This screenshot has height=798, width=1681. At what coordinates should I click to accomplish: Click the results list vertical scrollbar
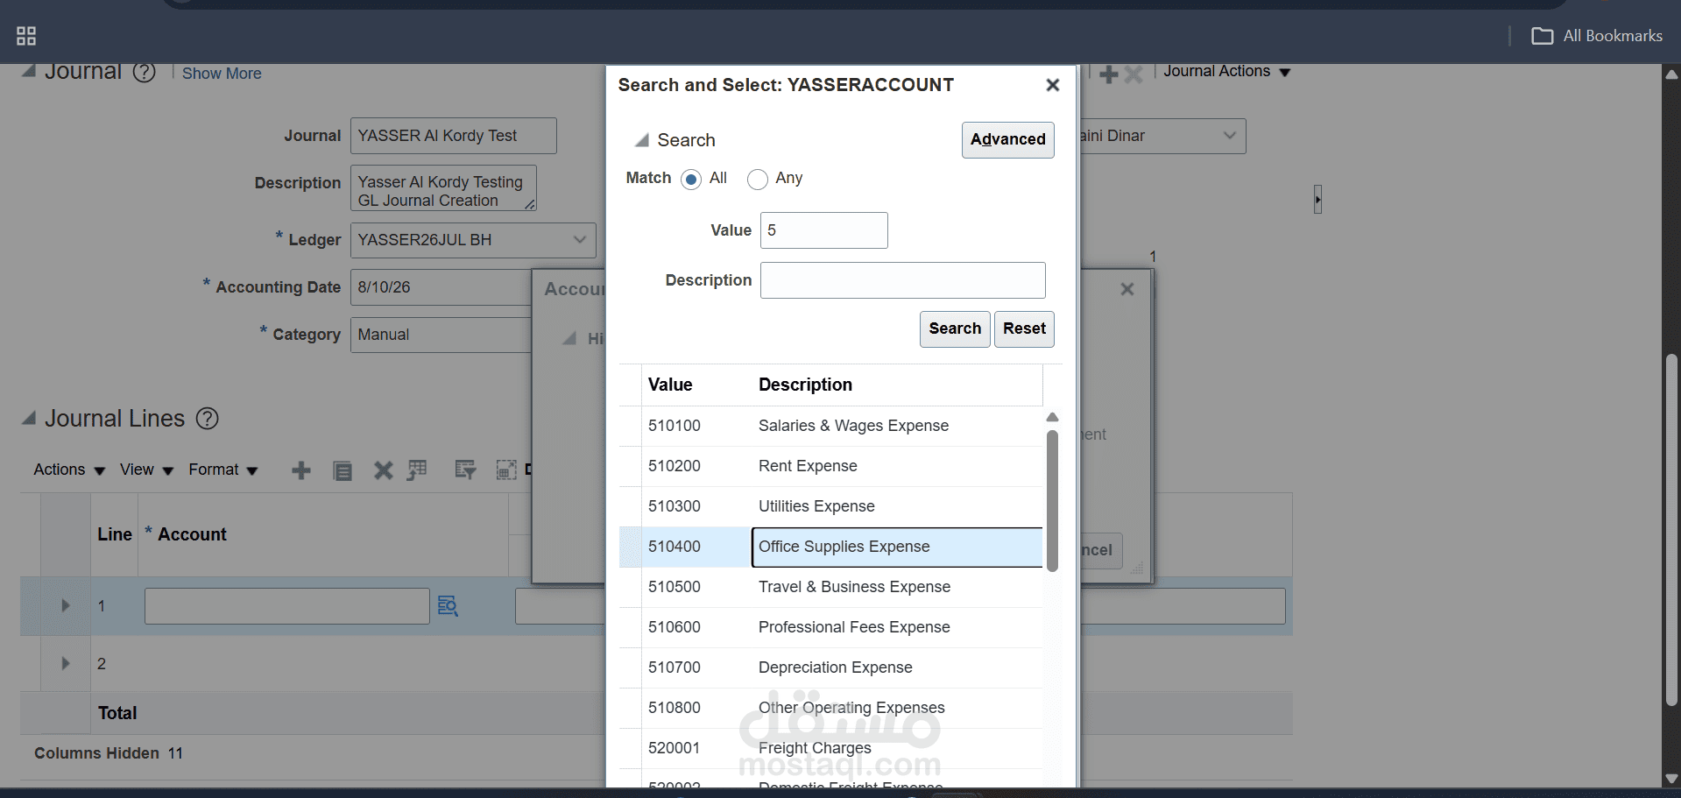[x=1052, y=500]
